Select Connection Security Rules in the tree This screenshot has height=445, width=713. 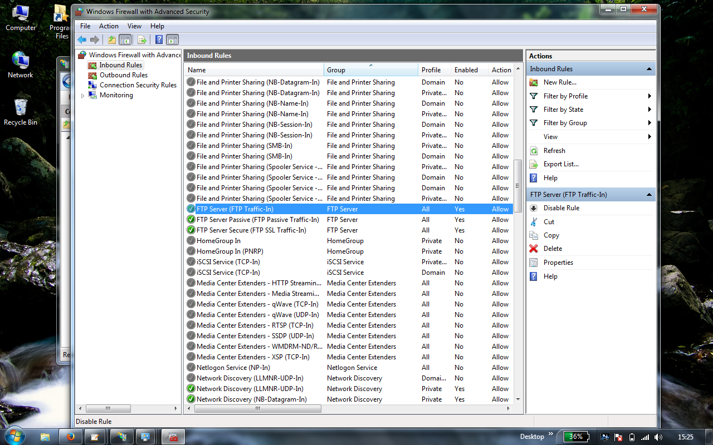(138, 85)
